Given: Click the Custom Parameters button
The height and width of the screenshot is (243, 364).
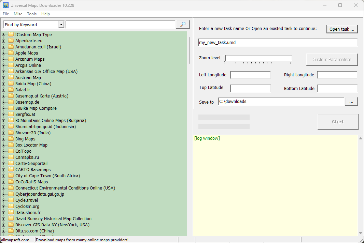Looking at the screenshot, I should coord(332,60).
